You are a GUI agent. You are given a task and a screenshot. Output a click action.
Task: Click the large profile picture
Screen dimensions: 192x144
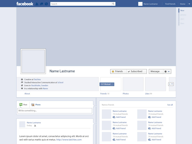pyautogui.click(x=33, y=61)
